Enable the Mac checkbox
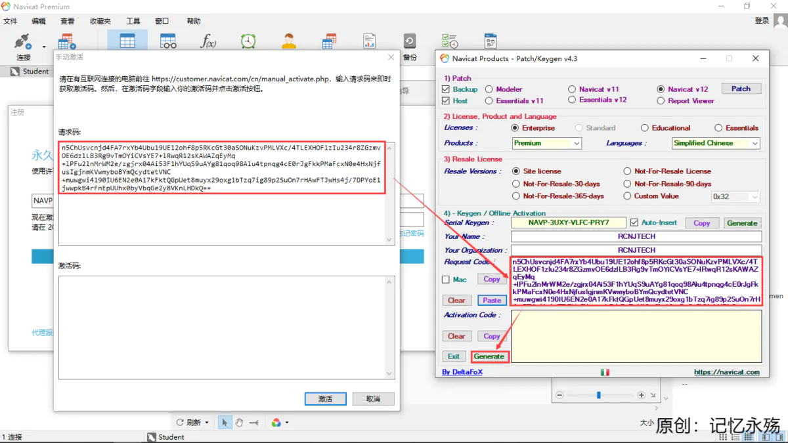 (x=446, y=280)
